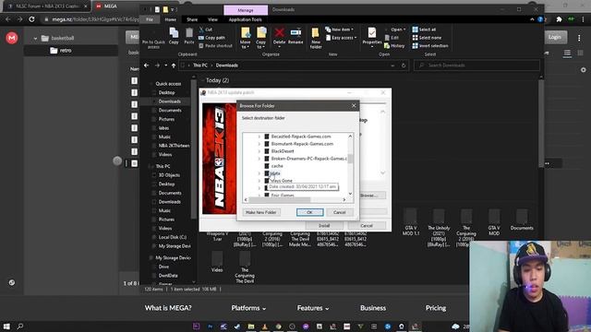The width and height of the screenshot is (591, 332).
Task: Collapse the basketball folder in MEGA sidebar
Action: pos(35,39)
